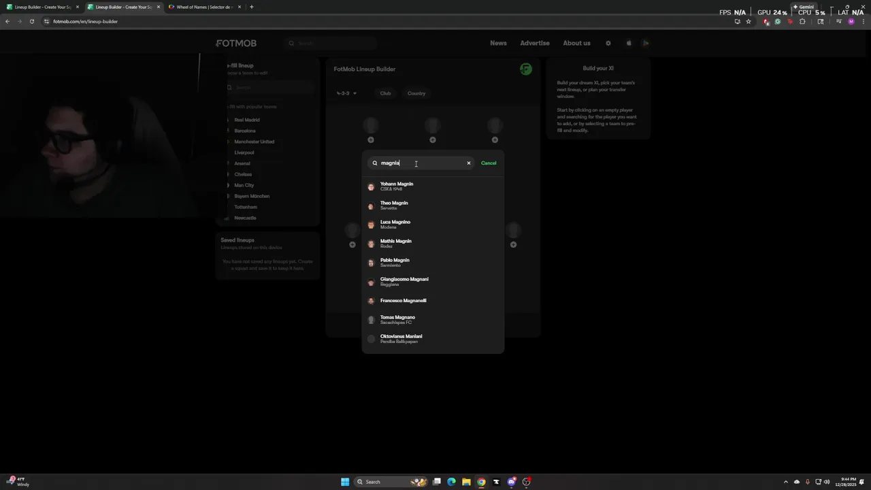
Task: Pick Mathis Magnin of Rodez
Action: click(x=433, y=244)
